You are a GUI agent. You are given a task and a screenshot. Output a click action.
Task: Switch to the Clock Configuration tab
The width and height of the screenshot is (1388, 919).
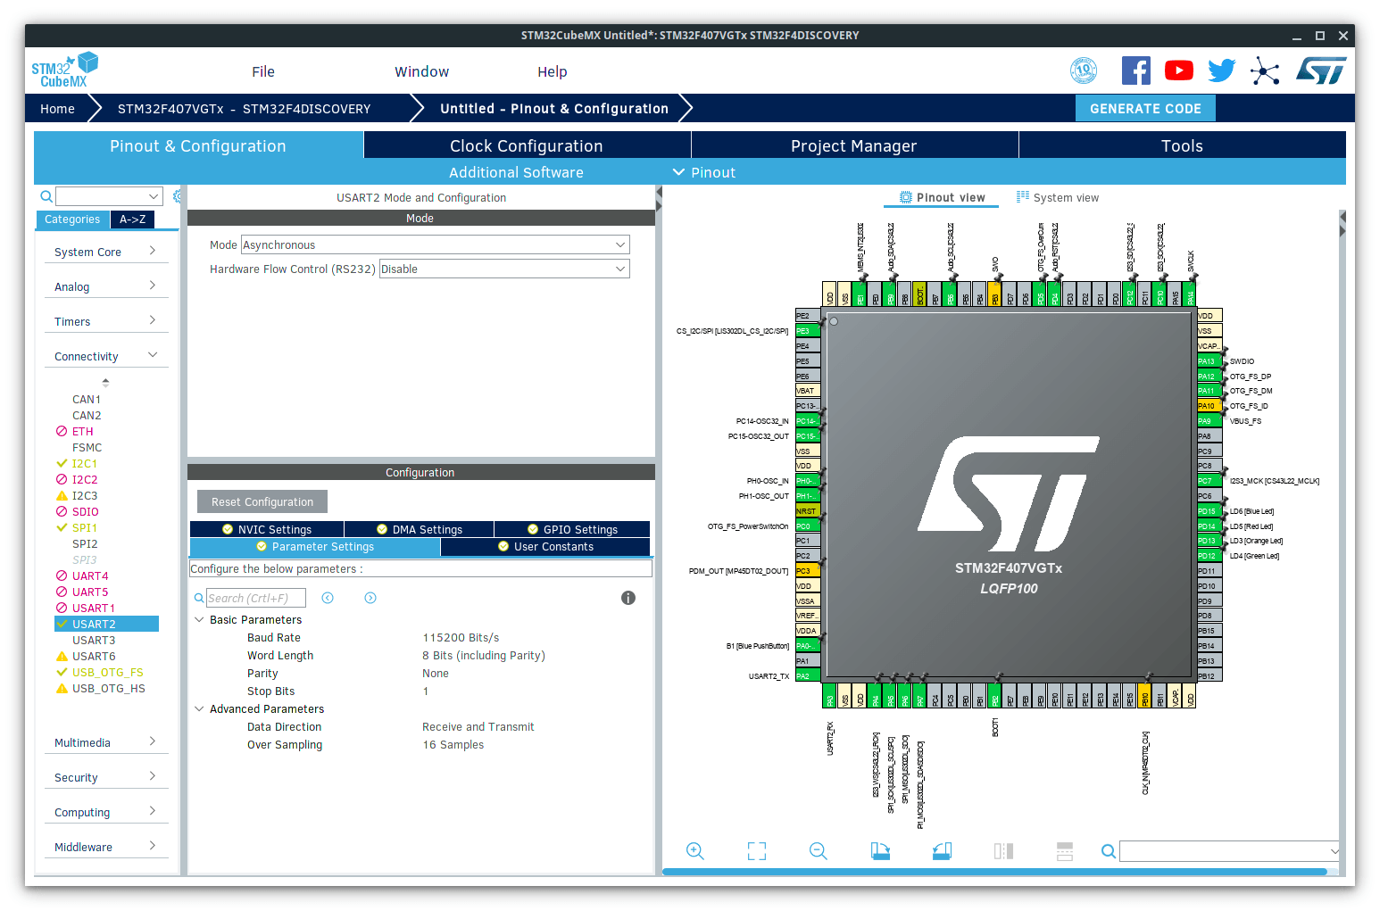tap(526, 146)
